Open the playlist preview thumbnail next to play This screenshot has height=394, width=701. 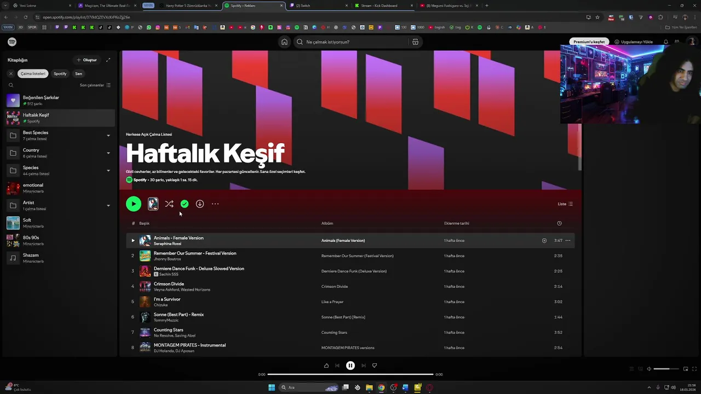point(153,204)
